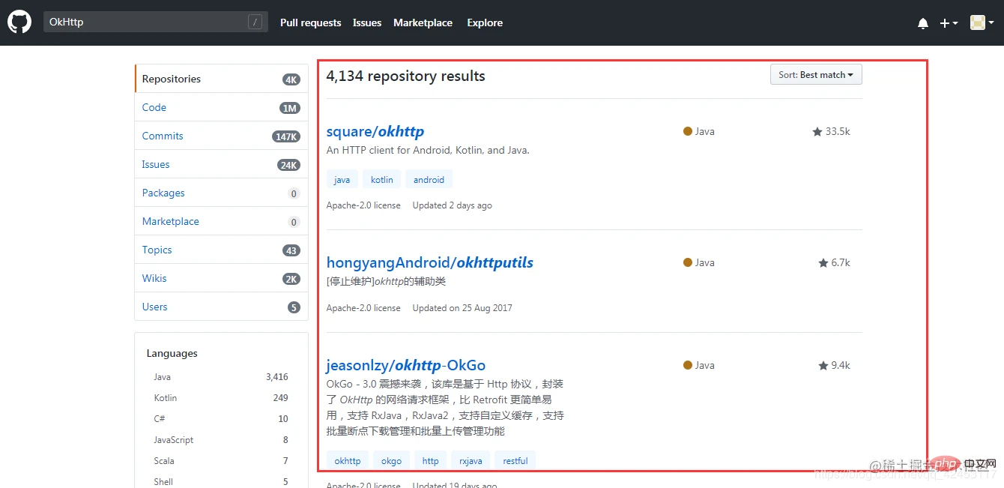Show the Issues search results
Image resolution: width=1004 pixels, height=488 pixels.
point(156,165)
